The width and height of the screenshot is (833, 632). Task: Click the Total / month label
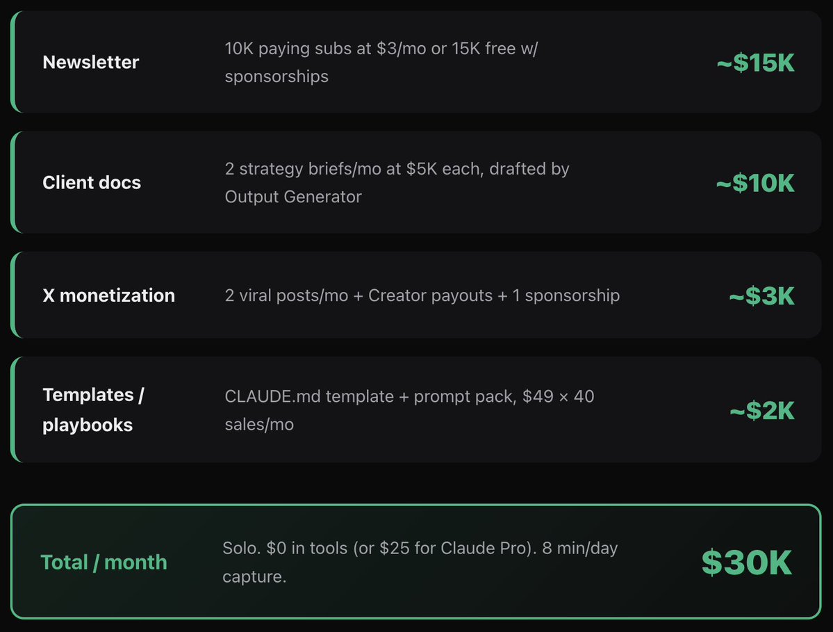click(x=104, y=562)
